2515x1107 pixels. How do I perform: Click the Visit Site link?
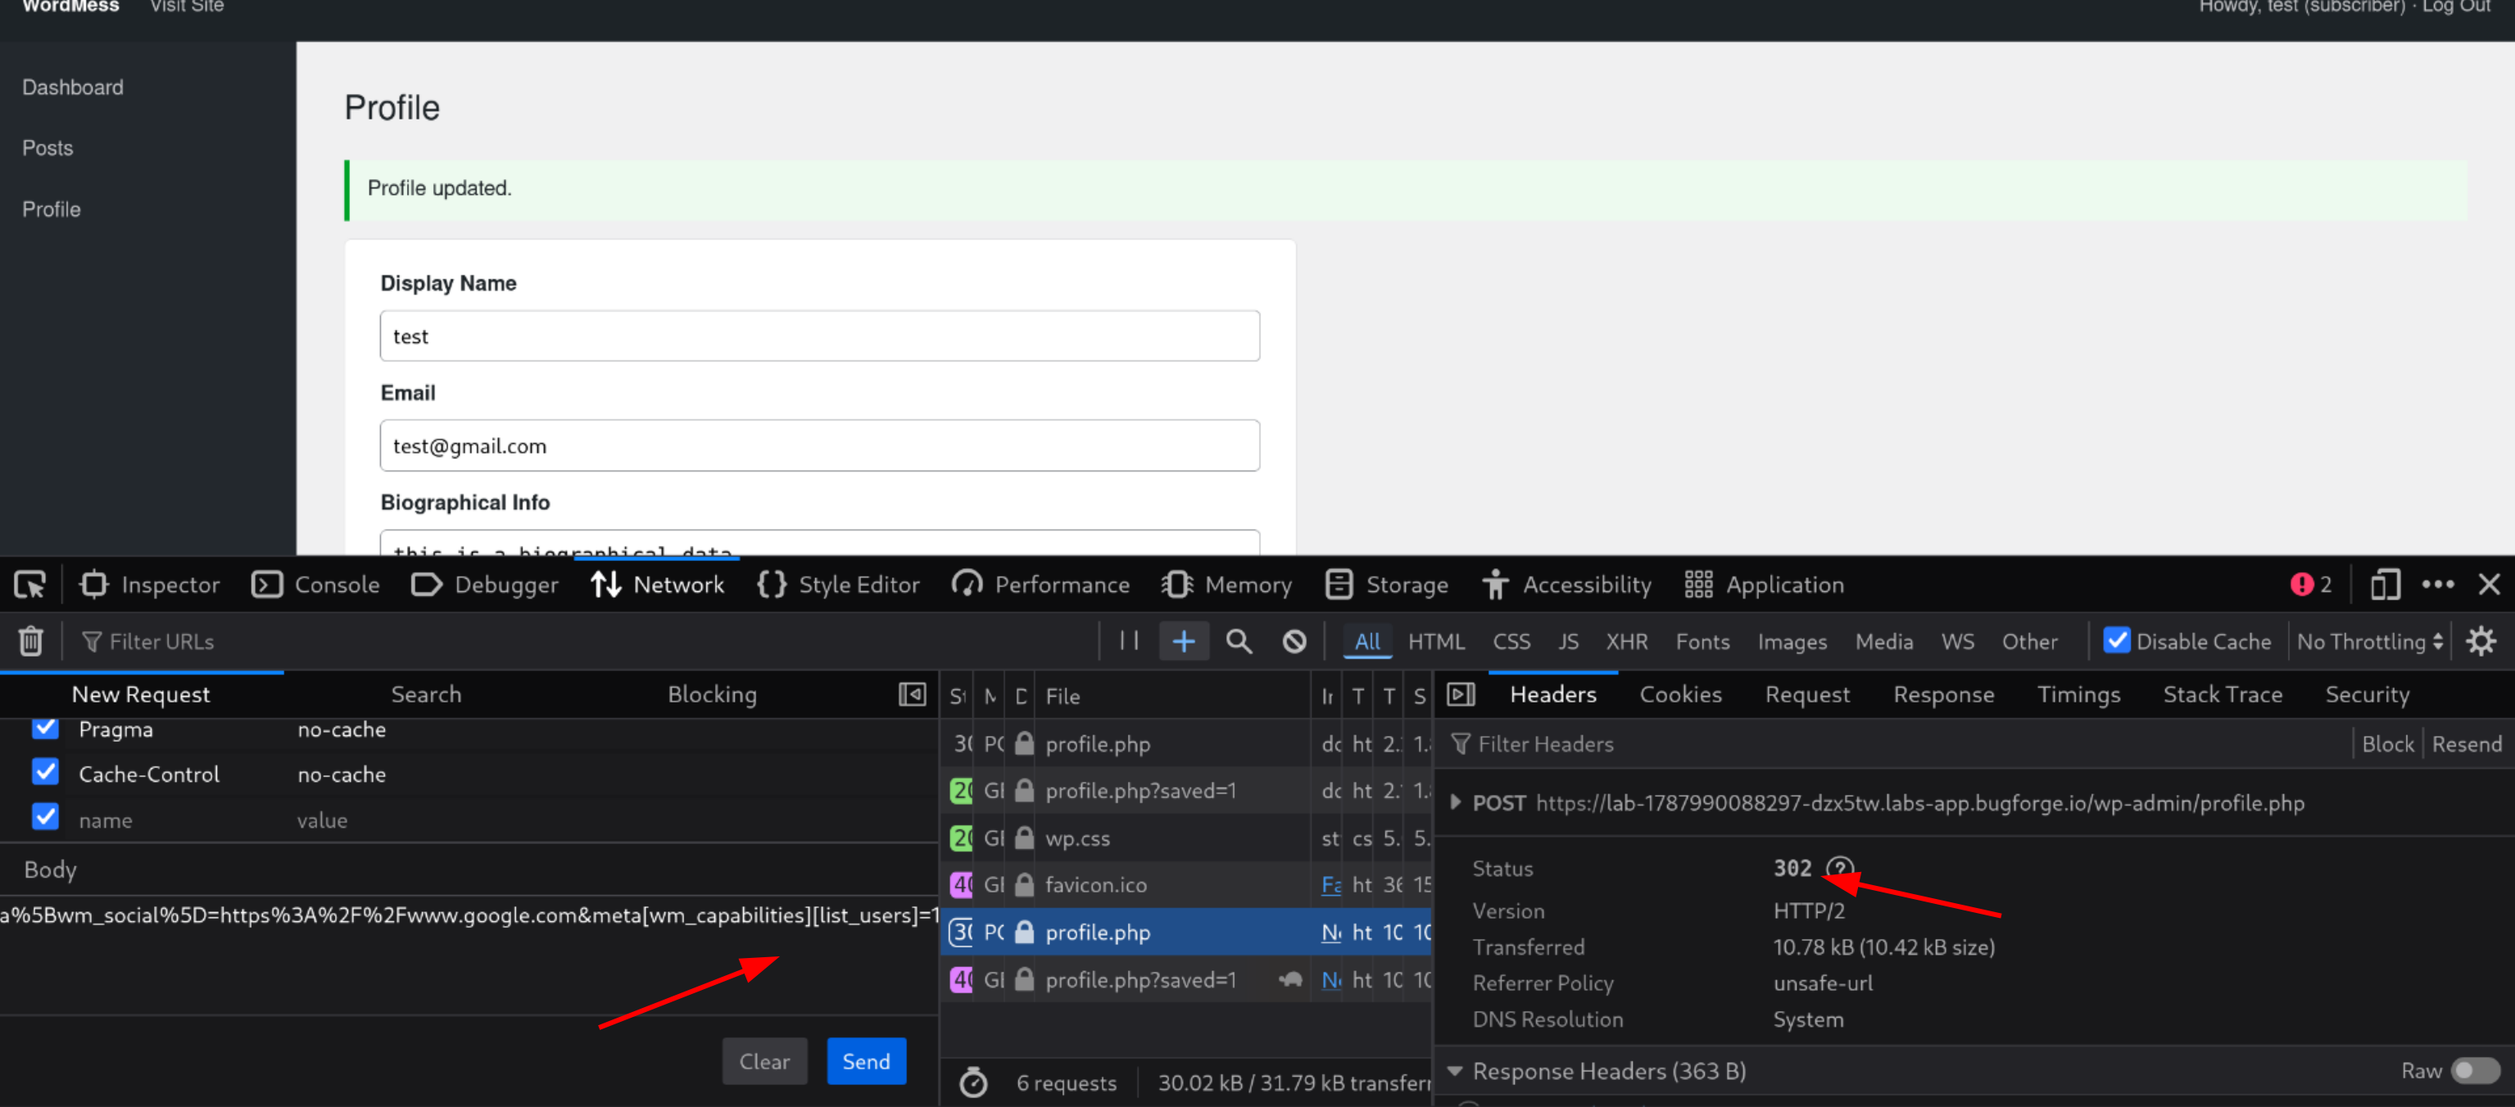click(x=187, y=7)
